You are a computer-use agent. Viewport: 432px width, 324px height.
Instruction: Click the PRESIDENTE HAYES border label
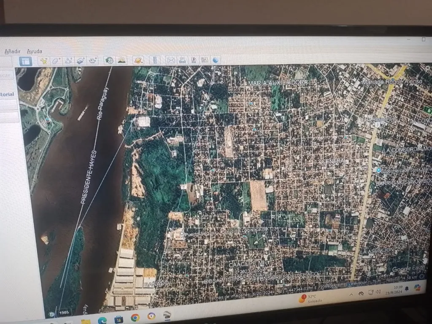[89, 177]
